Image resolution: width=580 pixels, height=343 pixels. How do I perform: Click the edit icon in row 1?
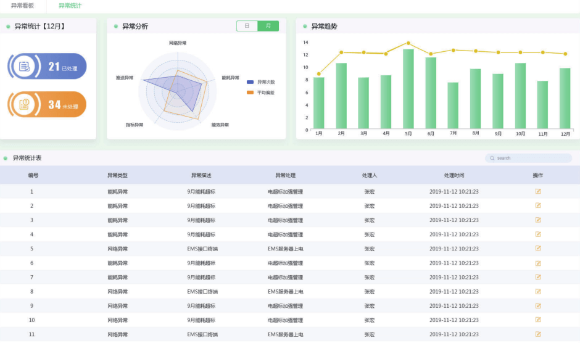538,191
